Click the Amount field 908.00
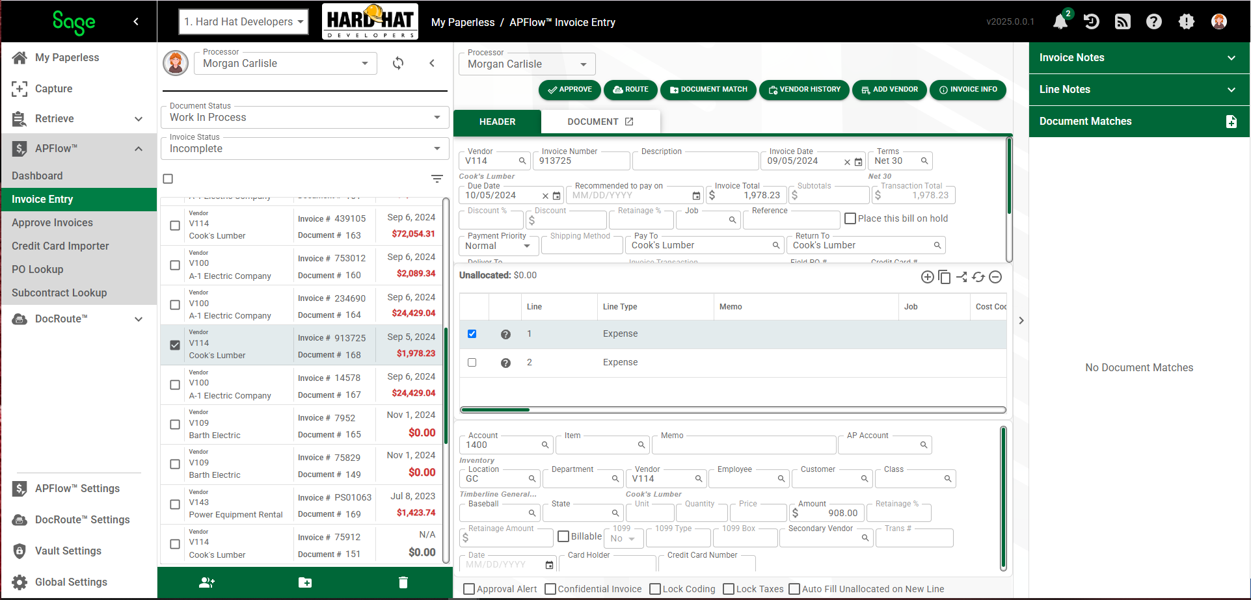1251x600 pixels. pyautogui.click(x=826, y=513)
